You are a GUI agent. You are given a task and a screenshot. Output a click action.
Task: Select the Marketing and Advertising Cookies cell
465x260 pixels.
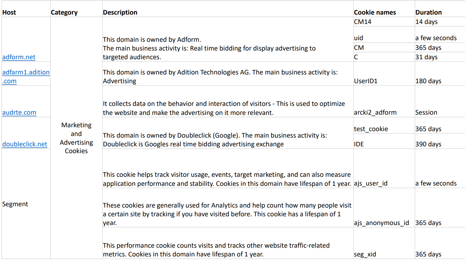(76, 138)
